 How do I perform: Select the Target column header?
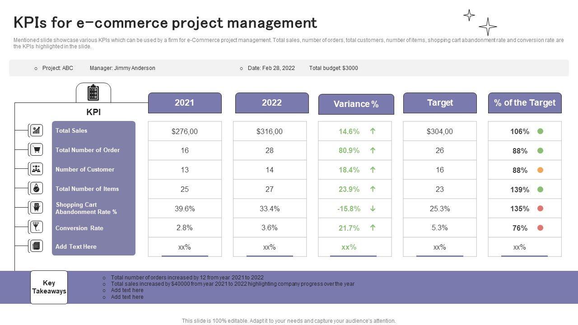[440, 103]
